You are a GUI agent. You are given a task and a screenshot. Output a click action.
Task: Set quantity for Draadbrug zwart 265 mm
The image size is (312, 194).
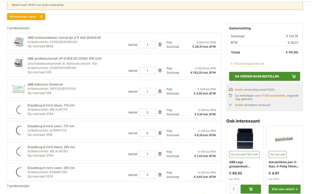click(x=147, y=175)
